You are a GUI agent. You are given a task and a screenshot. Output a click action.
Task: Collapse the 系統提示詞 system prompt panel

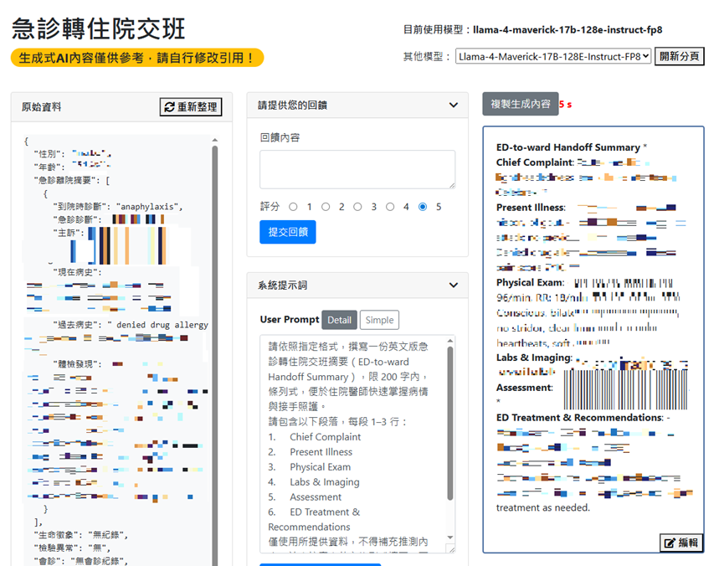(x=454, y=284)
